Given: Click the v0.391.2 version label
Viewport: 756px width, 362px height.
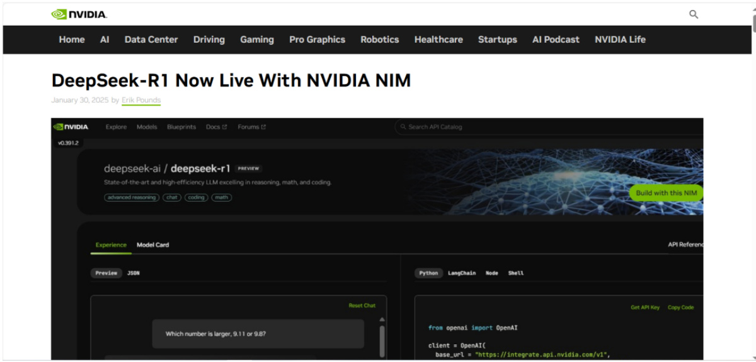Looking at the screenshot, I should [68, 143].
